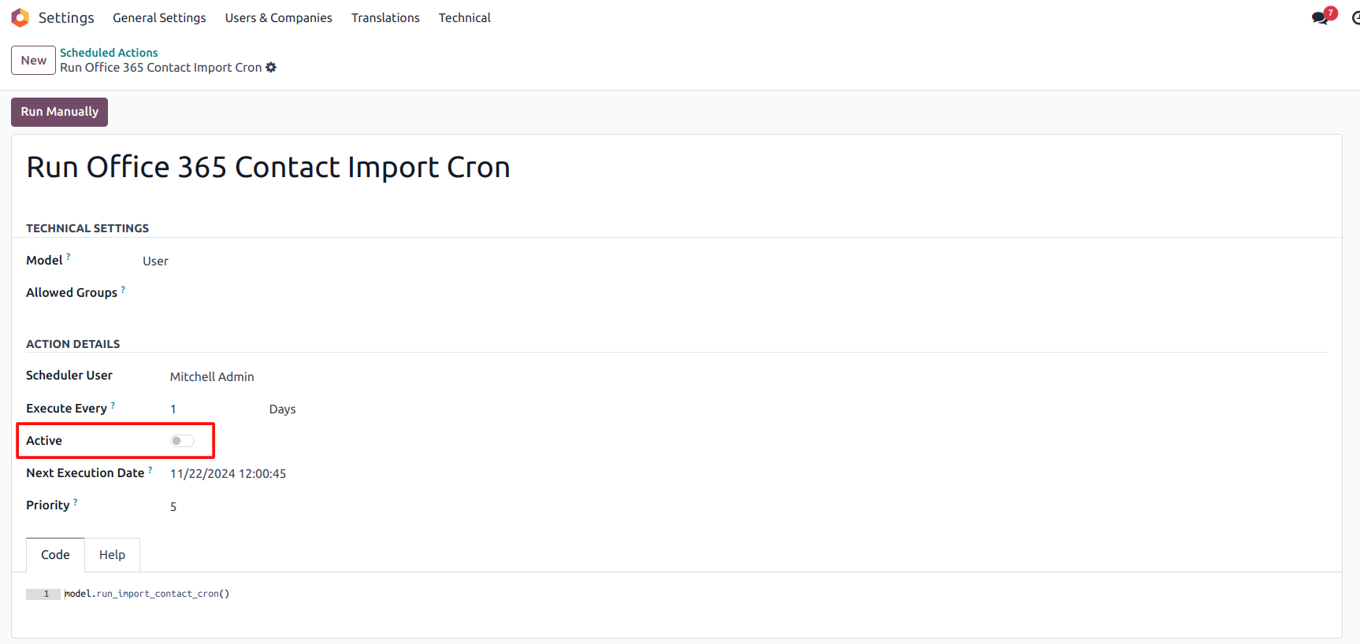Viewport: 1360px width, 644px height.
Task: Go back to Scheduled Actions breadcrumb
Action: pyautogui.click(x=109, y=53)
